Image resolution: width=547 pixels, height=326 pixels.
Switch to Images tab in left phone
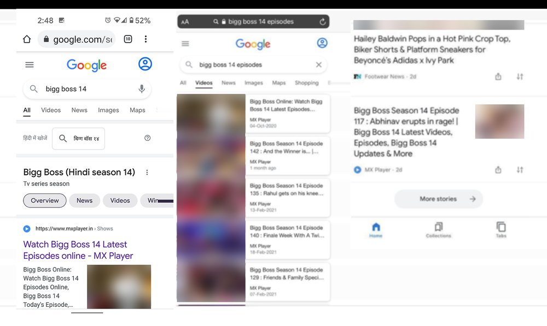pyautogui.click(x=108, y=110)
